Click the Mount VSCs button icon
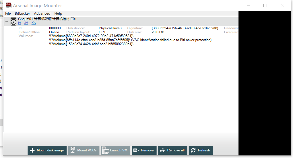 [73, 150]
